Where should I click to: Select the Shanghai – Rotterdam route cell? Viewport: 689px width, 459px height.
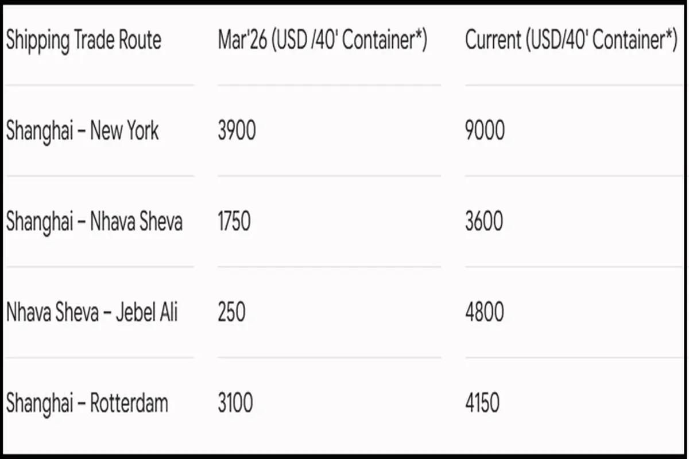coord(87,403)
